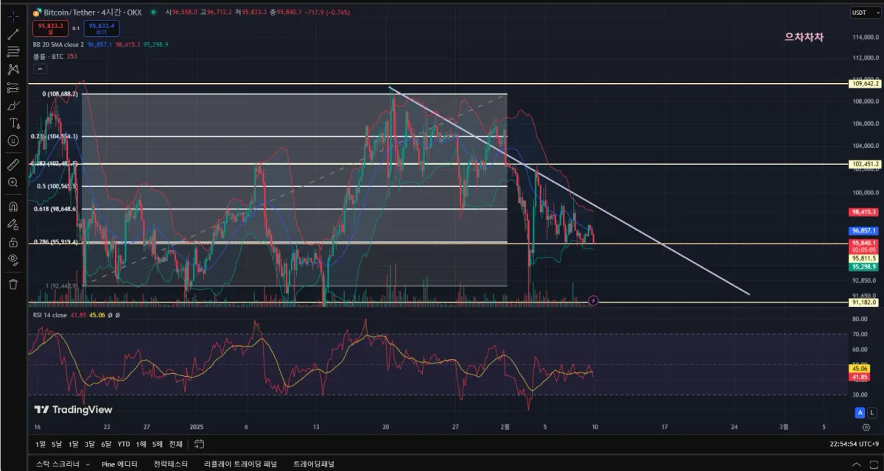The height and width of the screenshot is (471, 884).
Task: Toggle magnet mode for drawings
Action: coord(13,206)
